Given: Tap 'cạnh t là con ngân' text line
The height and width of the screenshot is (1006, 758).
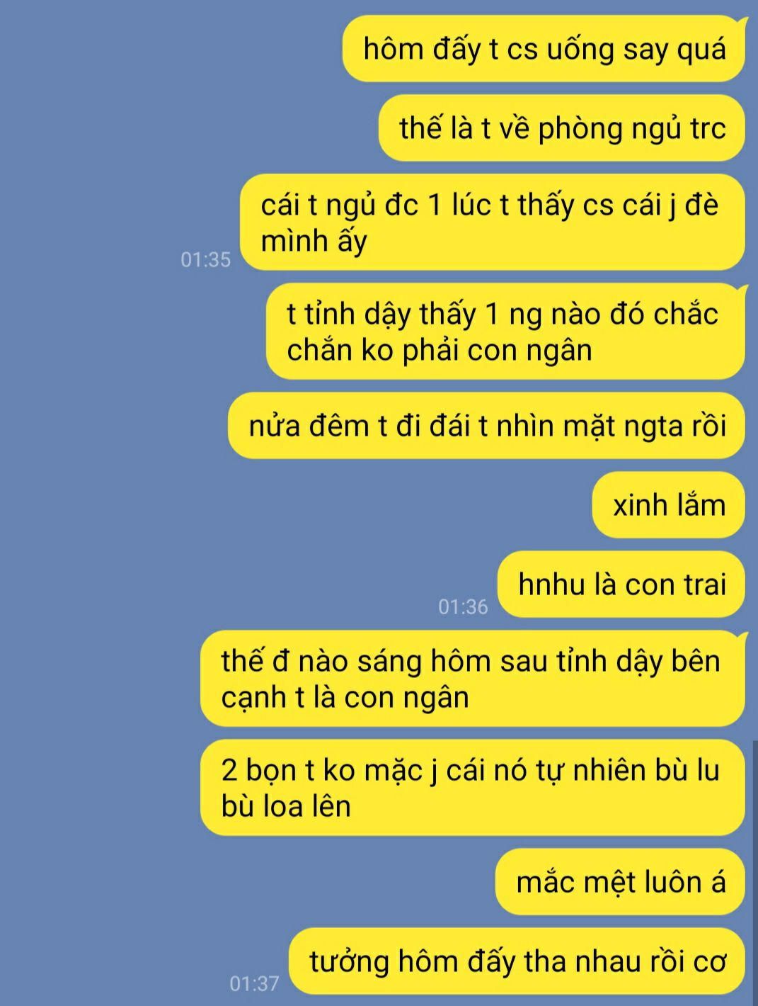Looking at the screenshot, I should (345, 697).
